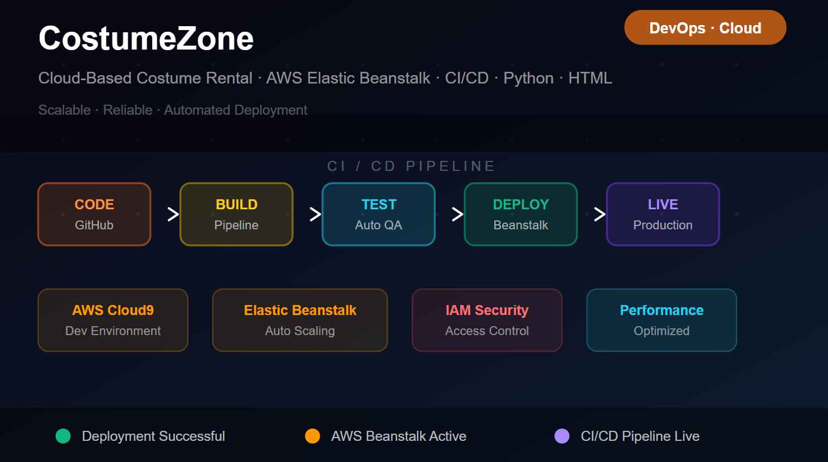Choose the TEST Auto QA stage
Image resolution: width=828 pixels, height=462 pixels.
pos(378,214)
